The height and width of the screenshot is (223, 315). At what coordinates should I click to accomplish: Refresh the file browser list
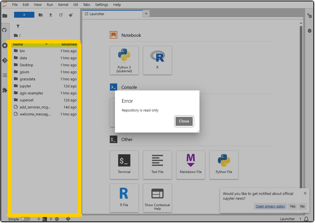[x=61, y=15]
